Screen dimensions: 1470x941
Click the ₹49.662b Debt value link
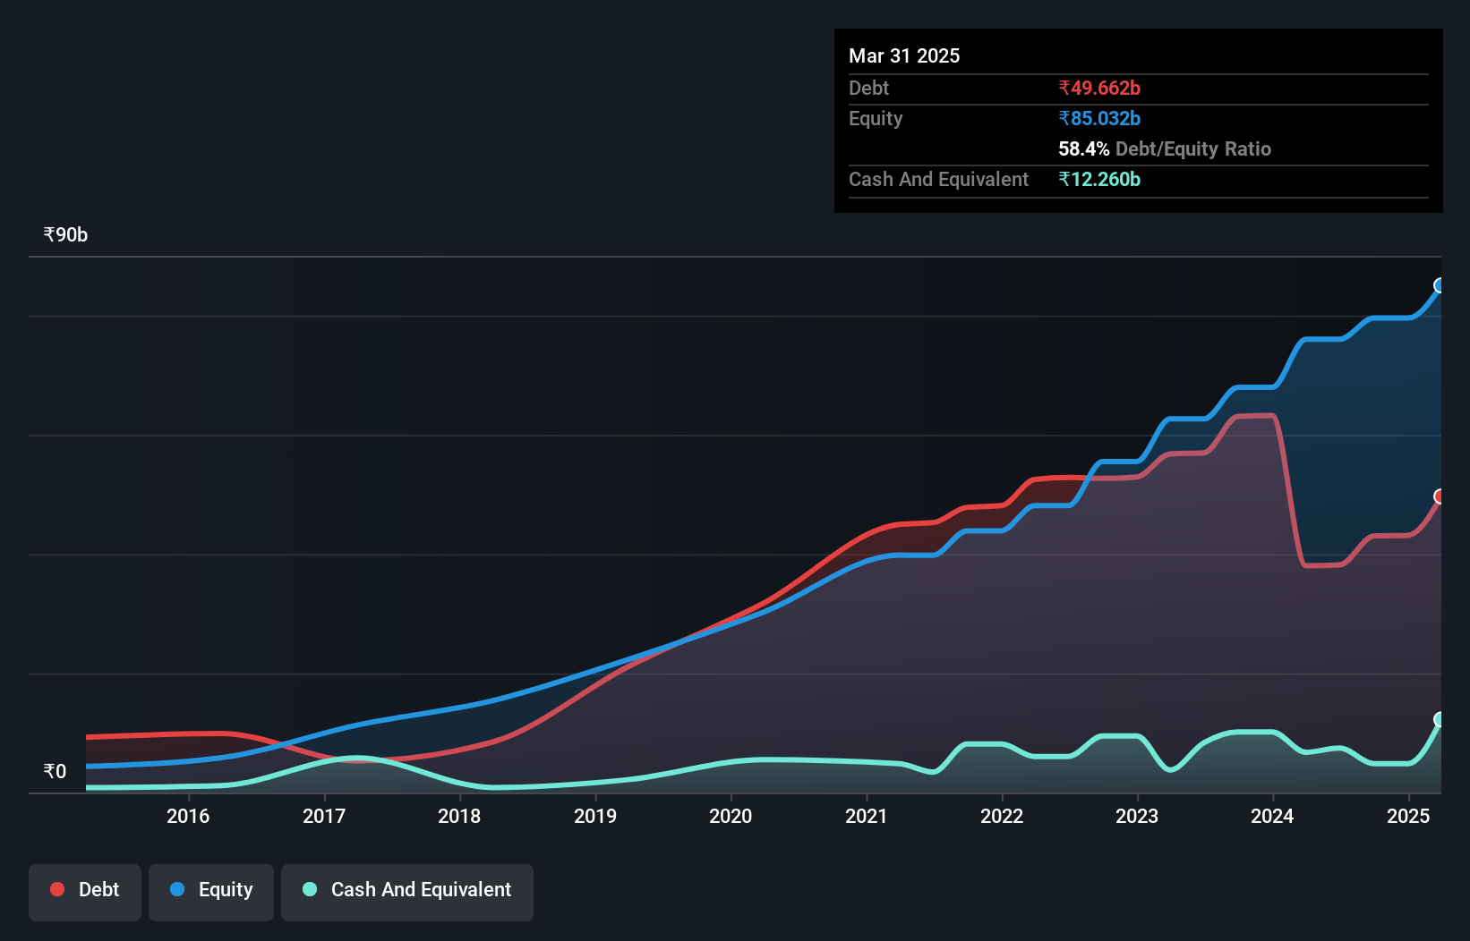(x=1099, y=88)
